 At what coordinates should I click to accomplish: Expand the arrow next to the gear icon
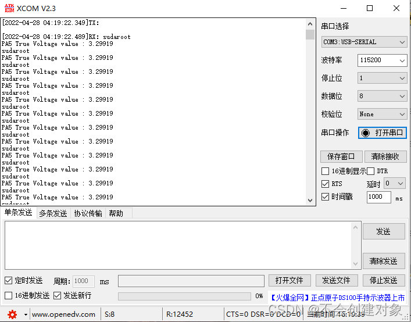coord(26,314)
